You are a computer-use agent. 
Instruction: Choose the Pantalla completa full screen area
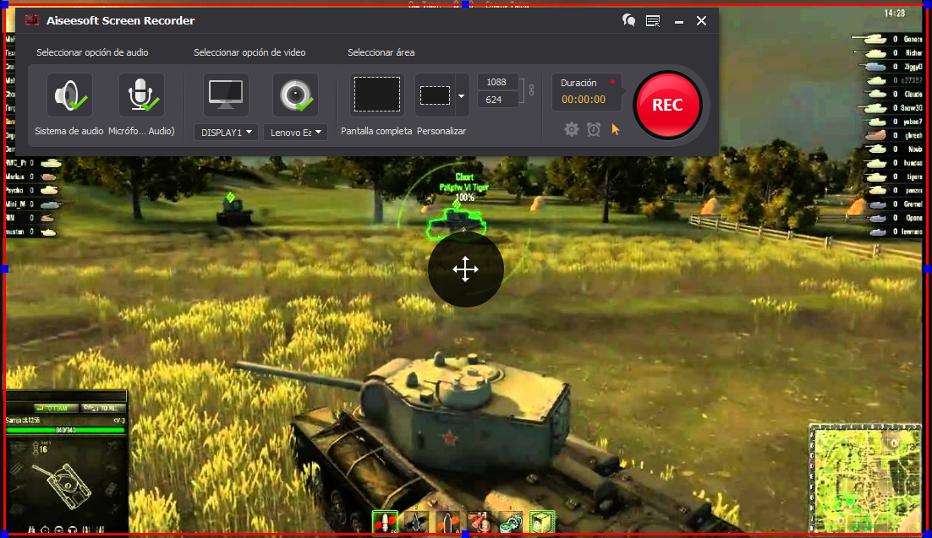pyautogui.click(x=377, y=95)
